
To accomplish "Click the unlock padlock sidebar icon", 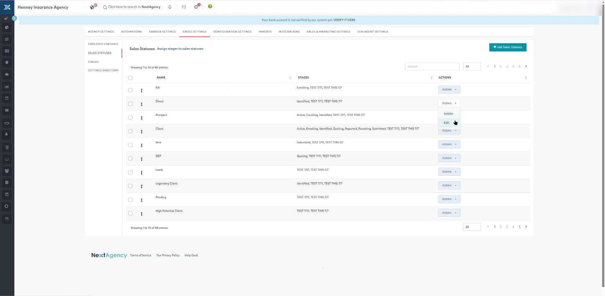I will click(x=6, y=18).
